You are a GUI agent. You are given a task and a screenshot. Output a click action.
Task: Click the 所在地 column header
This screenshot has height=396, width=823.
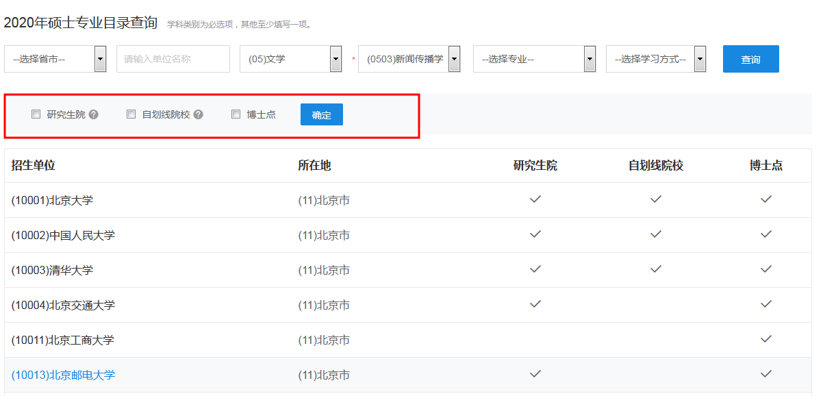[x=314, y=166]
